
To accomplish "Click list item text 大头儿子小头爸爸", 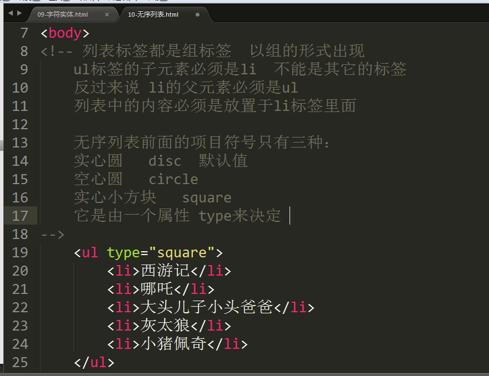I will coord(207,307).
